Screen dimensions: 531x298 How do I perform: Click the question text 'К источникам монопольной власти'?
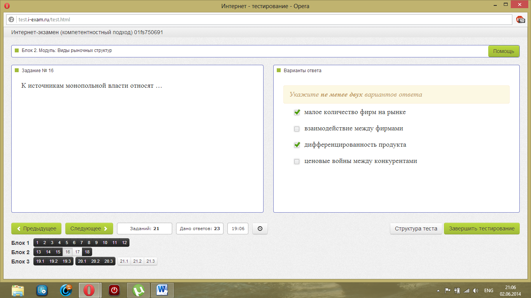[x=92, y=85]
